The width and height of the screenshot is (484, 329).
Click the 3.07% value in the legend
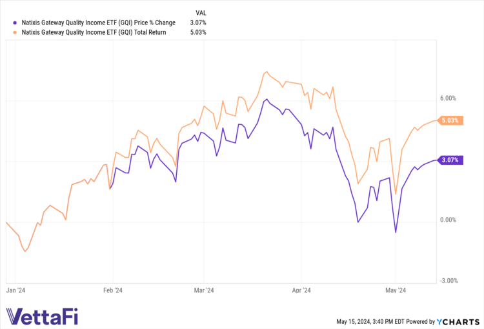(x=198, y=23)
